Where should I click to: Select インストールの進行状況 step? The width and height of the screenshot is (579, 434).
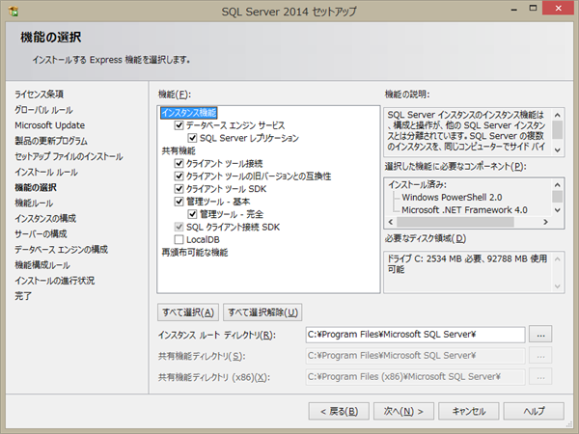pyautogui.click(x=55, y=281)
